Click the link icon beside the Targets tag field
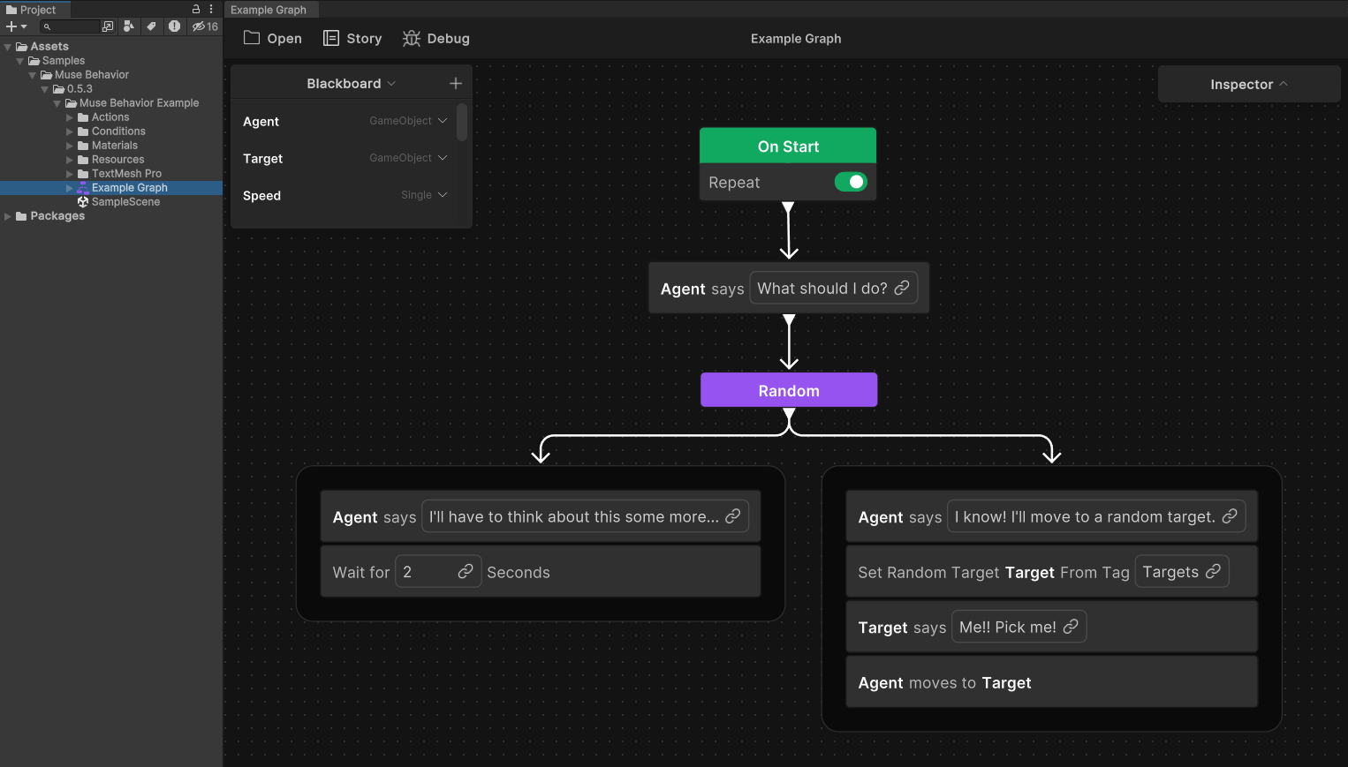Viewport: 1348px width, 767px height. pyautogui.click(x=1213, y=571)
